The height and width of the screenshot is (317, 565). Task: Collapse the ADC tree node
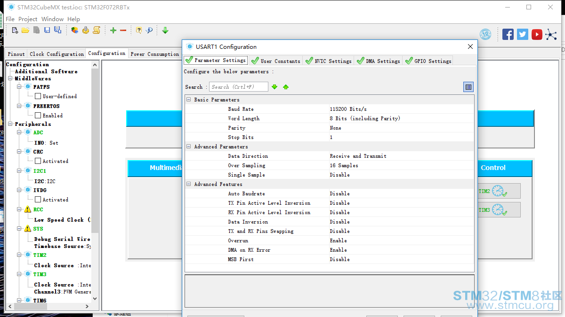[x=20, y=132]
